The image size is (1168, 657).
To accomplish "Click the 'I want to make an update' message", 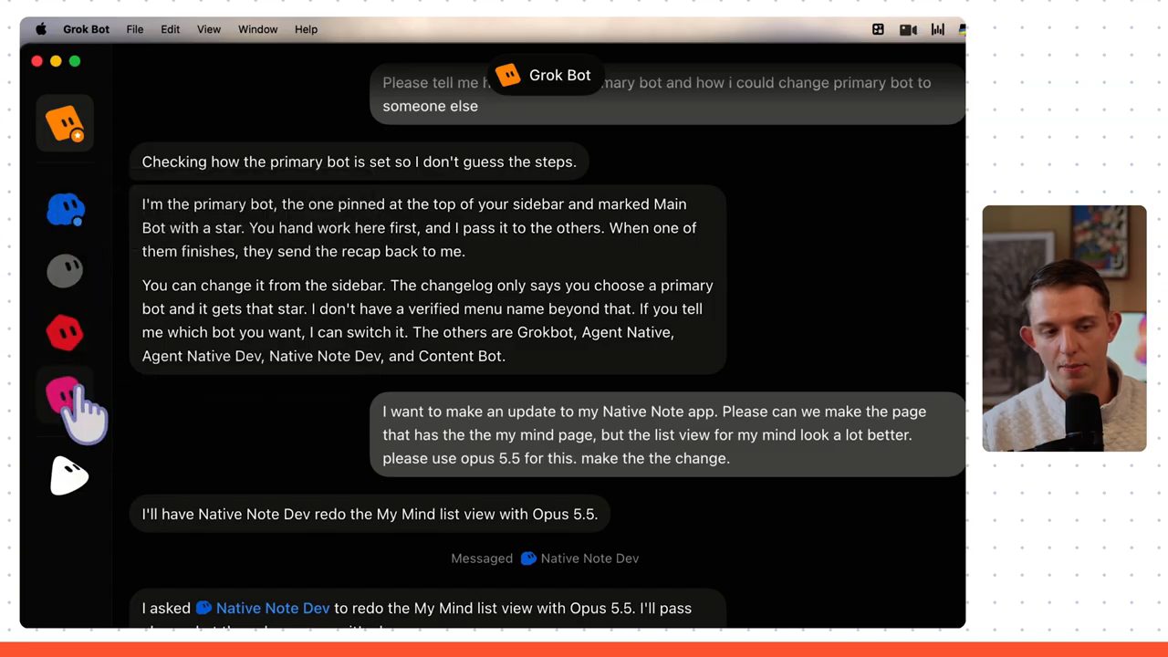I will 667,435.
